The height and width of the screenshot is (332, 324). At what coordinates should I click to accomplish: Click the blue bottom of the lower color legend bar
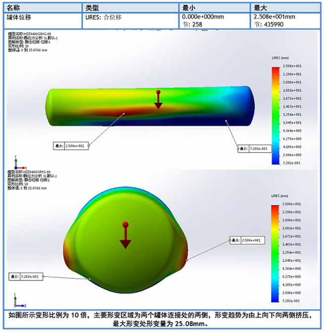(x=276, y=299)
